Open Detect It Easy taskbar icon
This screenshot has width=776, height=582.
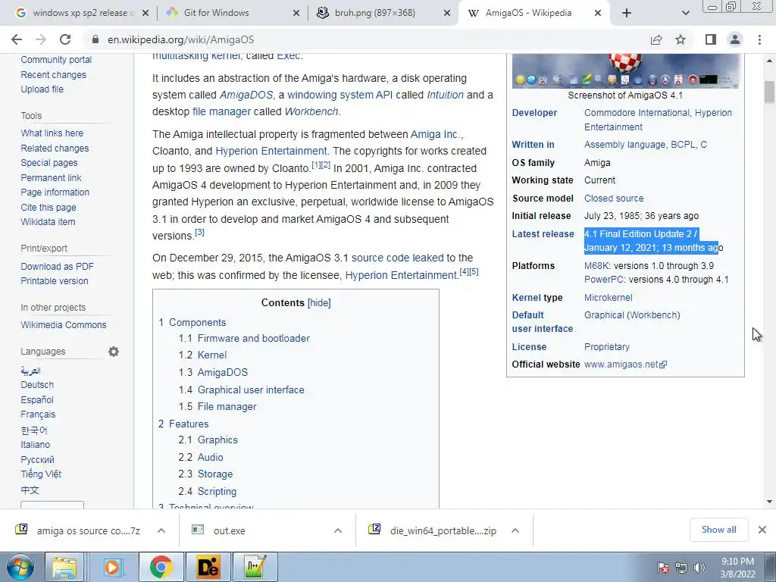208,567
